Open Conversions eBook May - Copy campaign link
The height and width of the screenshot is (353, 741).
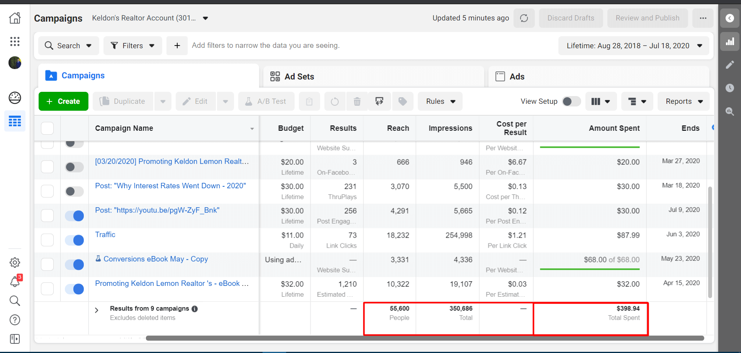(156, 259)
